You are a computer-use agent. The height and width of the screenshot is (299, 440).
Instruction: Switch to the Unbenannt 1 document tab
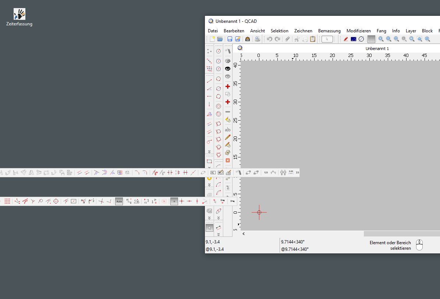377,48
